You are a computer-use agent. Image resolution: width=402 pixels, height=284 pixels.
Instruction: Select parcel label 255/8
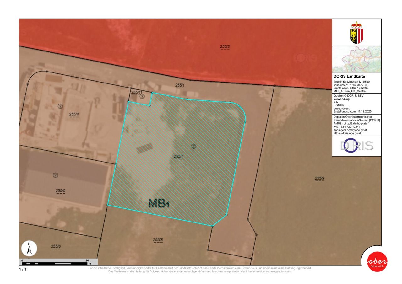point(158,240)
